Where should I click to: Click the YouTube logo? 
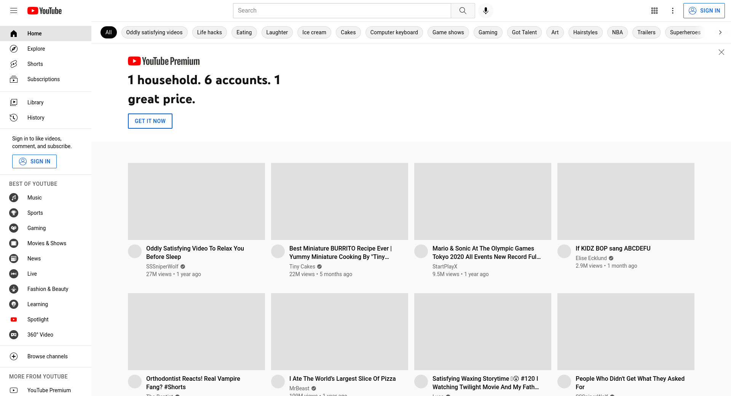click(x=45, y=11)
